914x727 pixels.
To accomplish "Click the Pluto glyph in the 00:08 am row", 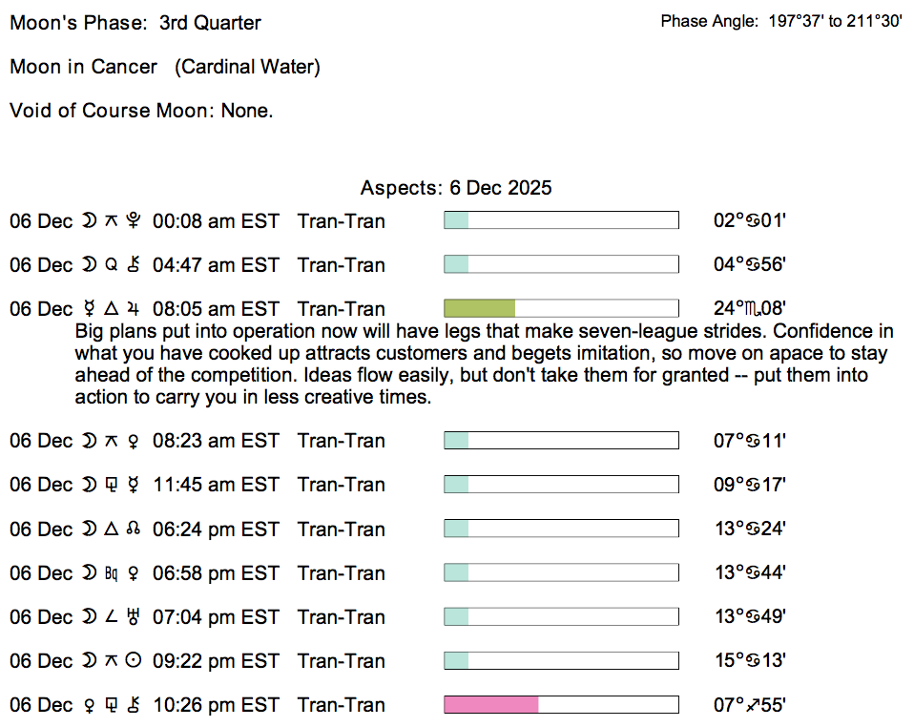I will point(135,221).
